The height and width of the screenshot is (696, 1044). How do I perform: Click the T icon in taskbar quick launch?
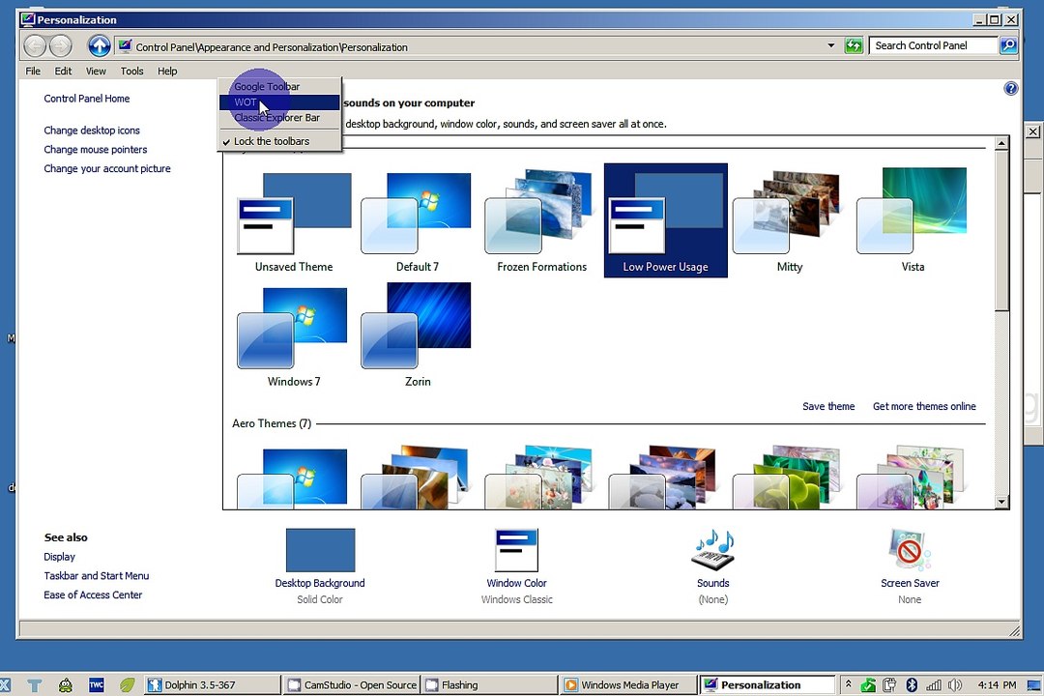tap(35, 684)
